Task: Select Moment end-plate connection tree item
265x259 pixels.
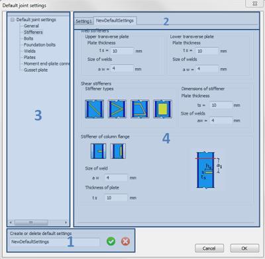Action: tap(46, 64)
